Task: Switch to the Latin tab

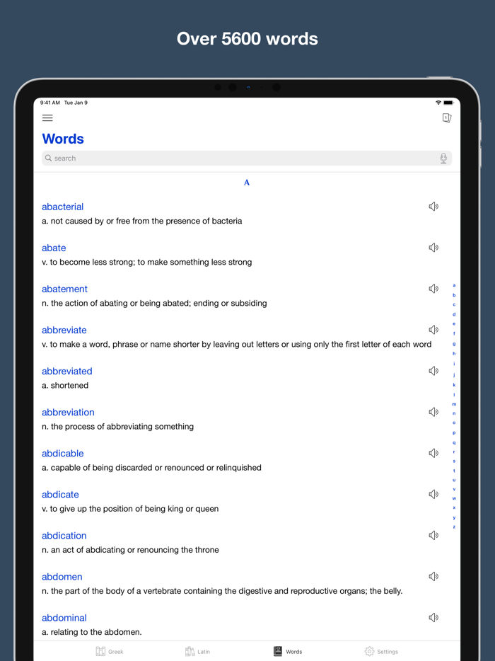Action: point(197,651)
